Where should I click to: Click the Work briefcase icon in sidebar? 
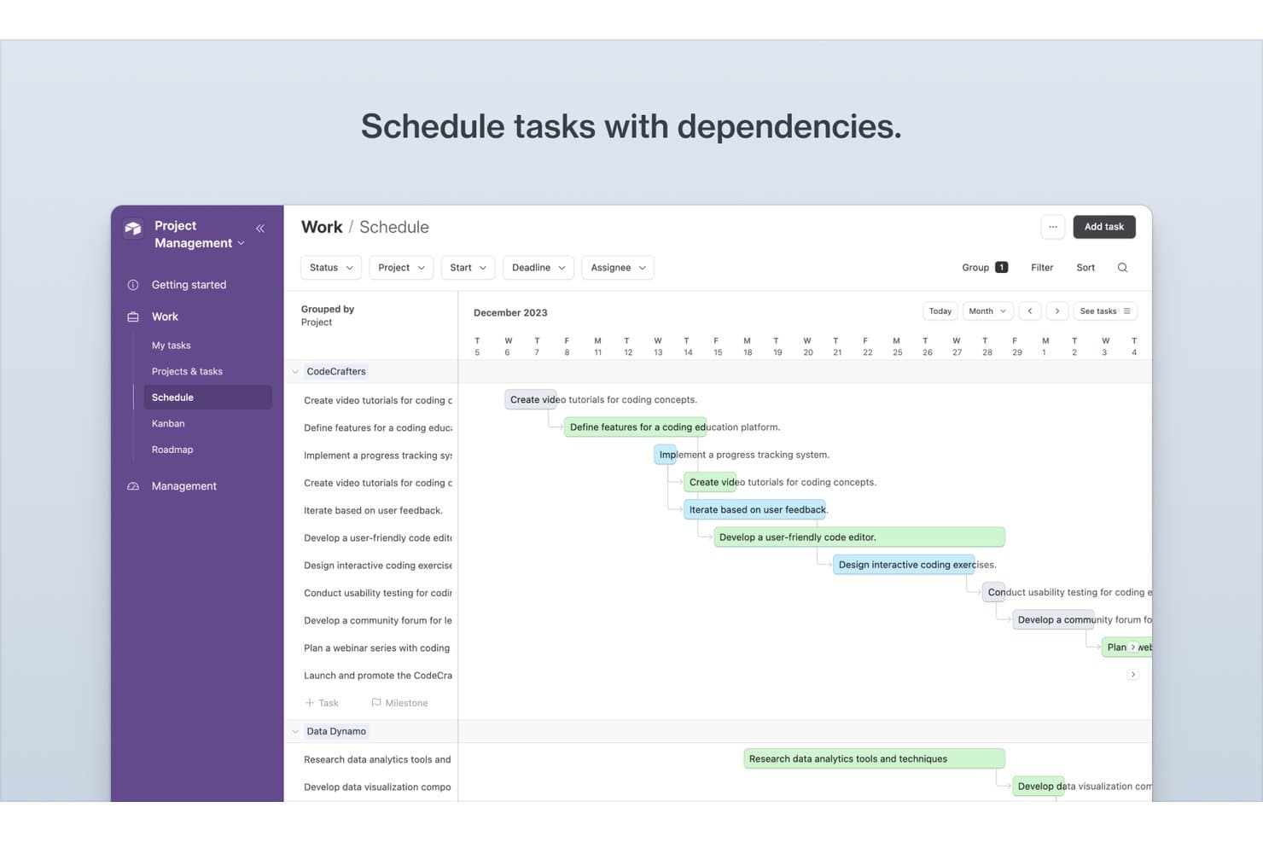pos(133,316)
